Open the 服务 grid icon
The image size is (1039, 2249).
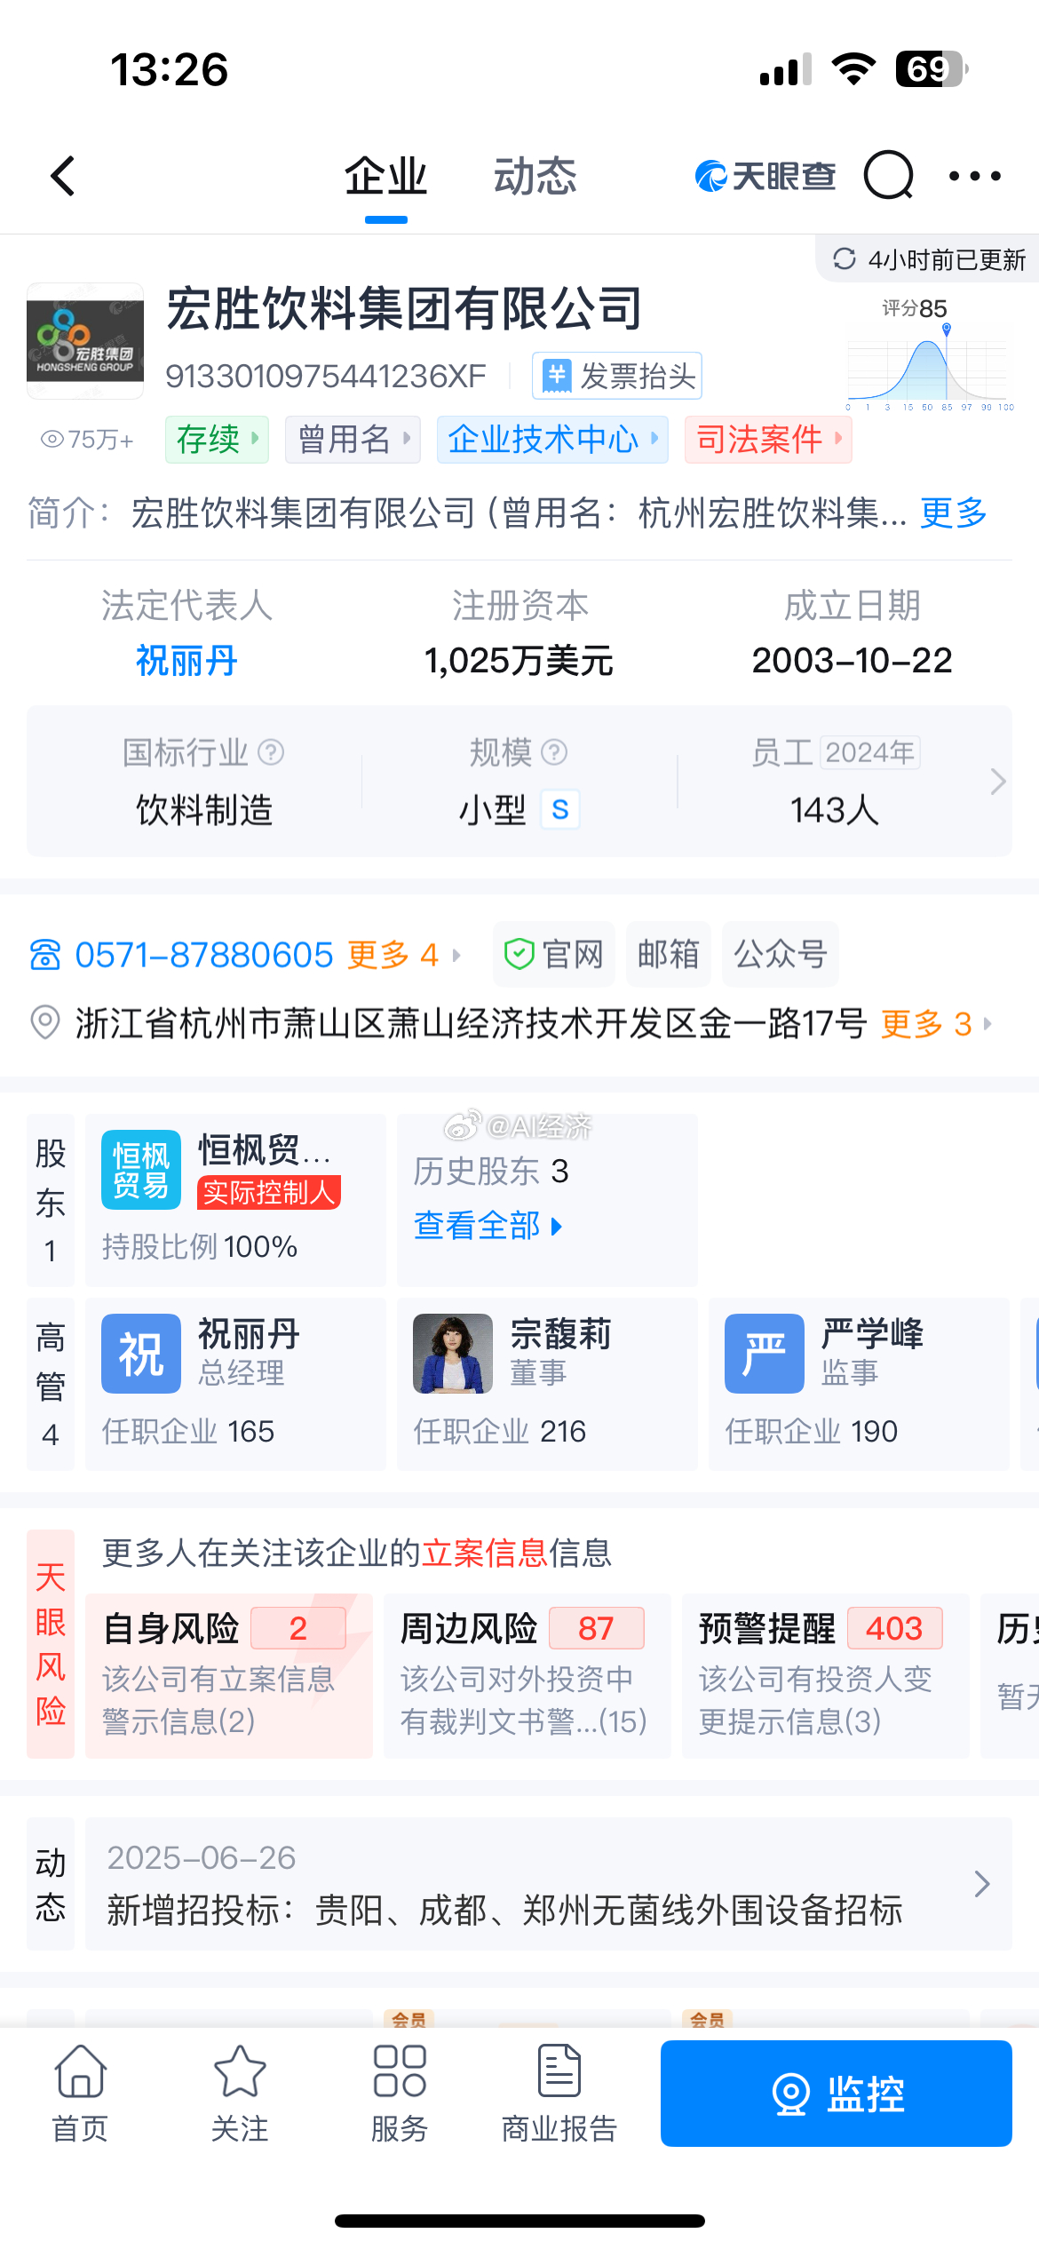pos(400,2071)
